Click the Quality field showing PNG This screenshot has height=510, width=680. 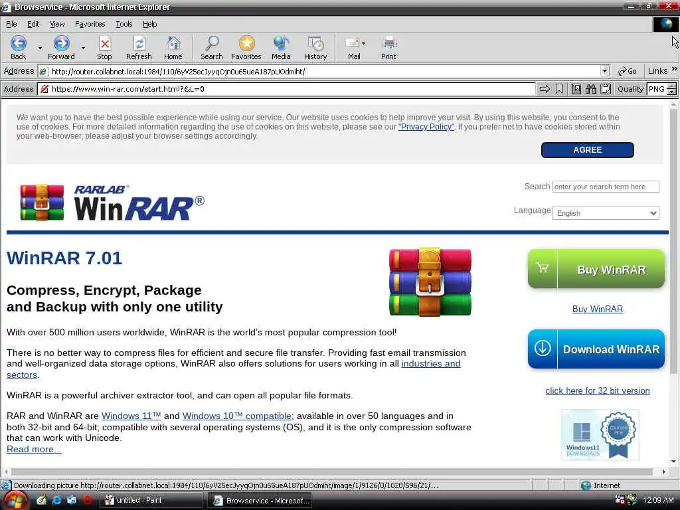coord(657,89)
